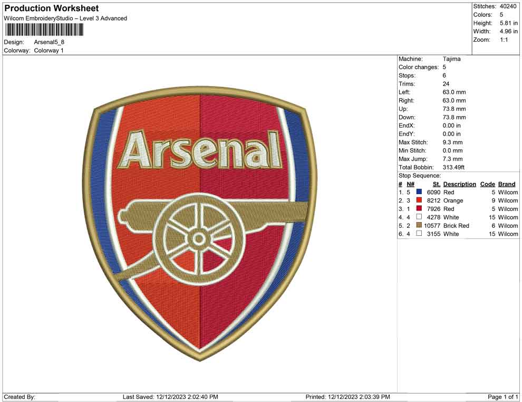Click the 'N#' column header
Viewport: 522px width, 402px height.
coord(410,184)
